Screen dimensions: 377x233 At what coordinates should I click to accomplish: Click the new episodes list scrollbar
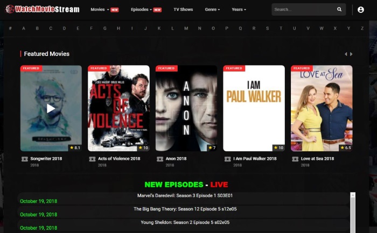coord(353,214)
